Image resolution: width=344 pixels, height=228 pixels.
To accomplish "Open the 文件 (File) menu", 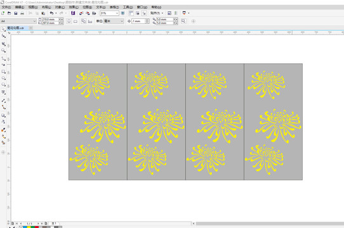I will 6,7.
